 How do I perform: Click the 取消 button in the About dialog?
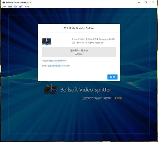pyautogui.click(x=112, y=77)
